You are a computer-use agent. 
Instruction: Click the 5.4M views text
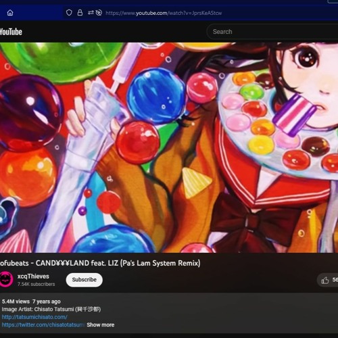coord(16,301)
